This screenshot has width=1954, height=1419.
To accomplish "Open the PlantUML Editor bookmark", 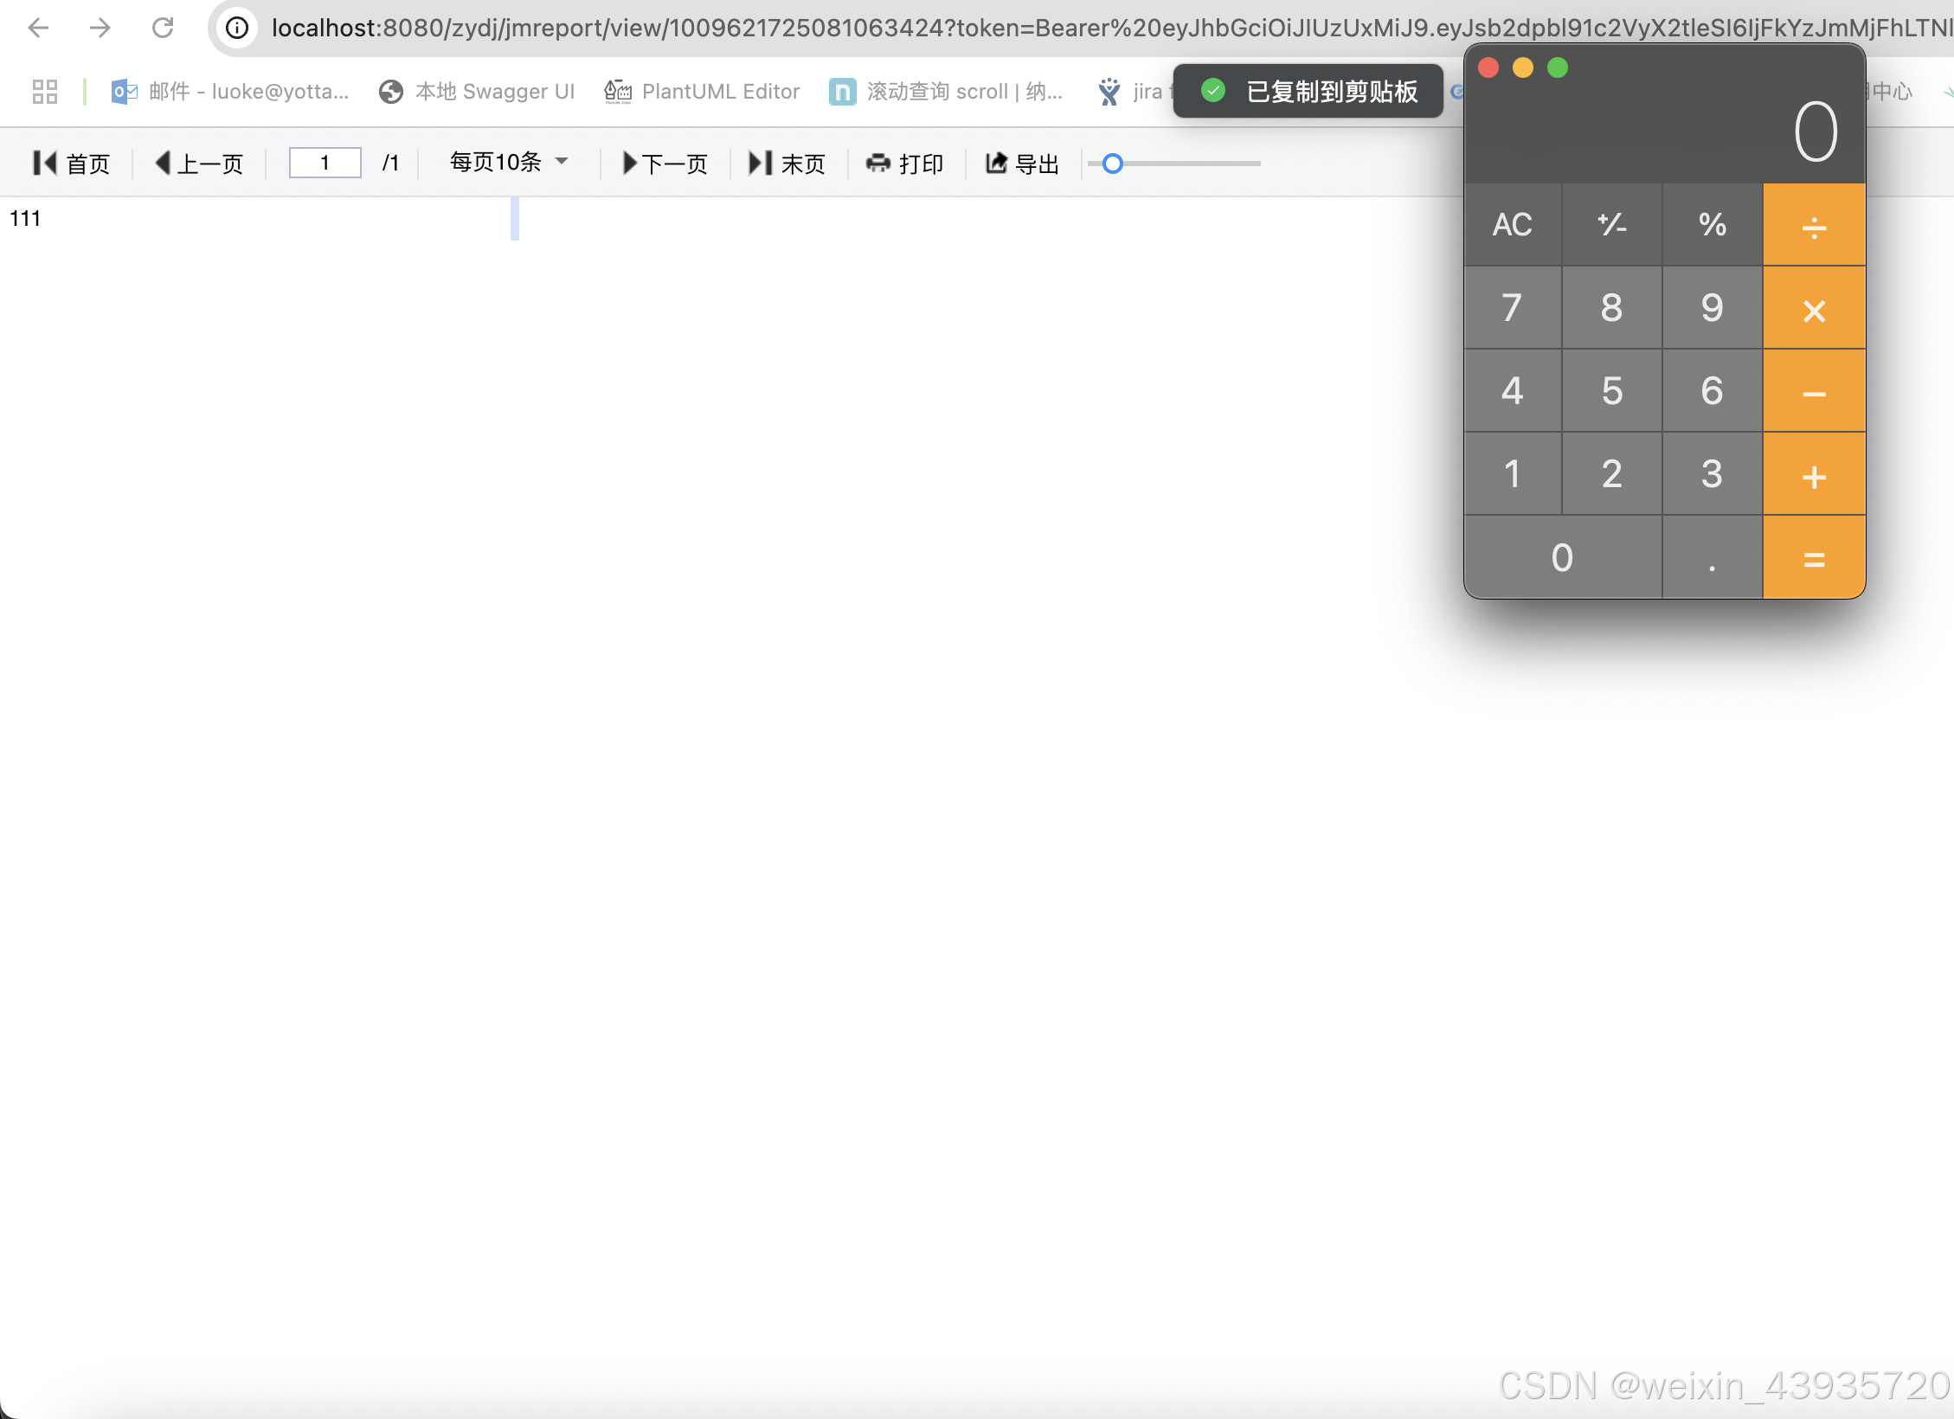I will point(702,91).
